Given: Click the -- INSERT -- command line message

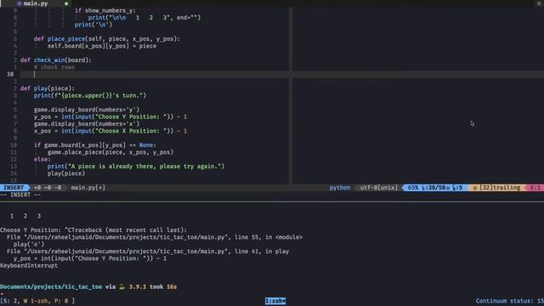Looking at the screenshot, I should click(20, 195).
